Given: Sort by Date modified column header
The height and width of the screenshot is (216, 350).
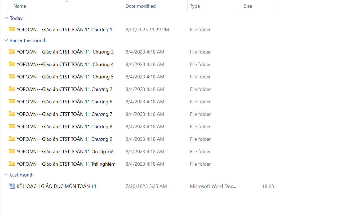Looking at the screenshot, I should coord(140,6).
